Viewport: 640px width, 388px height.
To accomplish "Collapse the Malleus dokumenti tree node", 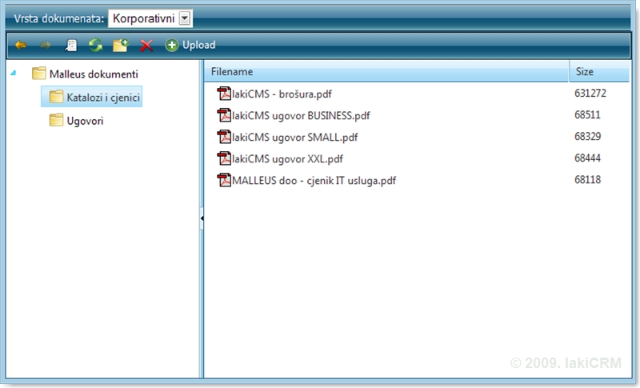I will click(x=13, y=73).
